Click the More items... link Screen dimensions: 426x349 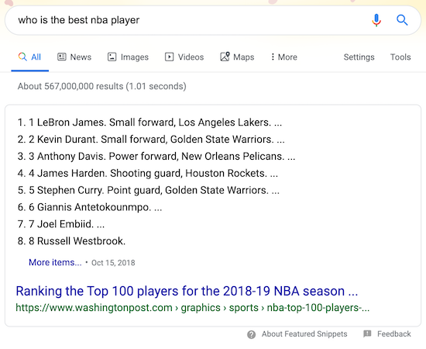tap(55, 262)
